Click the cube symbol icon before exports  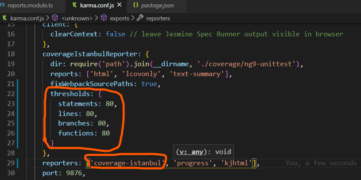[x=104, y=18]
